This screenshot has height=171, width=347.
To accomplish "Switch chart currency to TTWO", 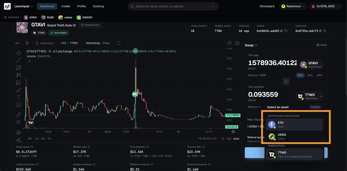I will coord(74,43).
